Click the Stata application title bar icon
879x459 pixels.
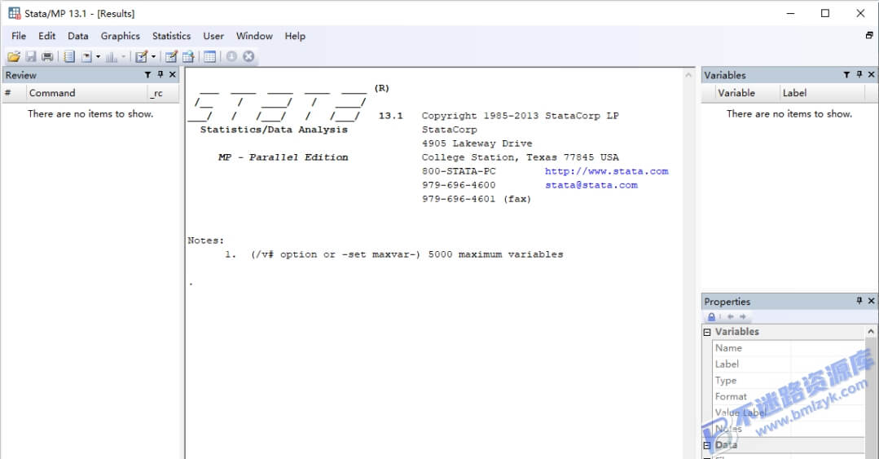point(14,13)
